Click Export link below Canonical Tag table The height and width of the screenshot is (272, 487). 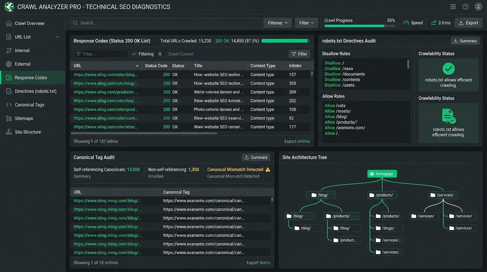(258, 263)
